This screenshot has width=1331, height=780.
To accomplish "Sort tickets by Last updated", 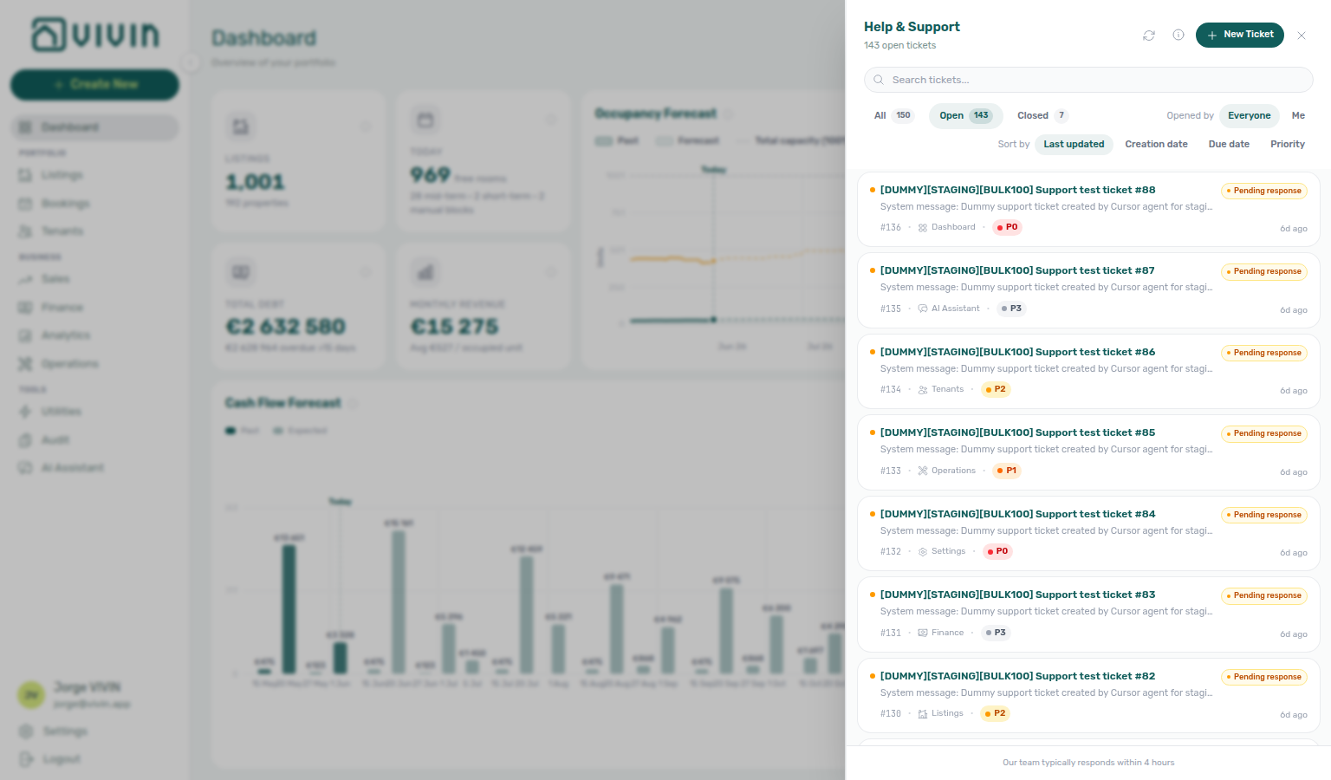I will pyautogui.click(x=1074, y=144).
